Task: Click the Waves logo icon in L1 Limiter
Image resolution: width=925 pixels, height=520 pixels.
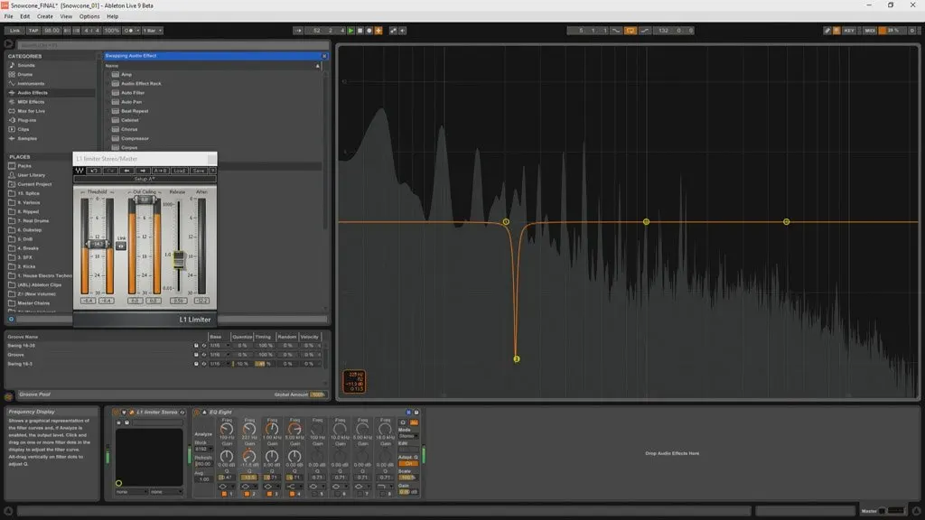Action: tap(80, 170)
